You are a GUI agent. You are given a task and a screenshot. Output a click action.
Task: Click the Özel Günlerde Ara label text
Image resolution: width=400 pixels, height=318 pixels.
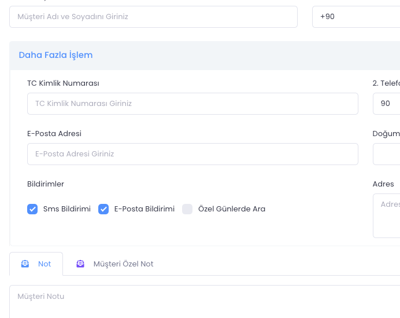[231, 209]
